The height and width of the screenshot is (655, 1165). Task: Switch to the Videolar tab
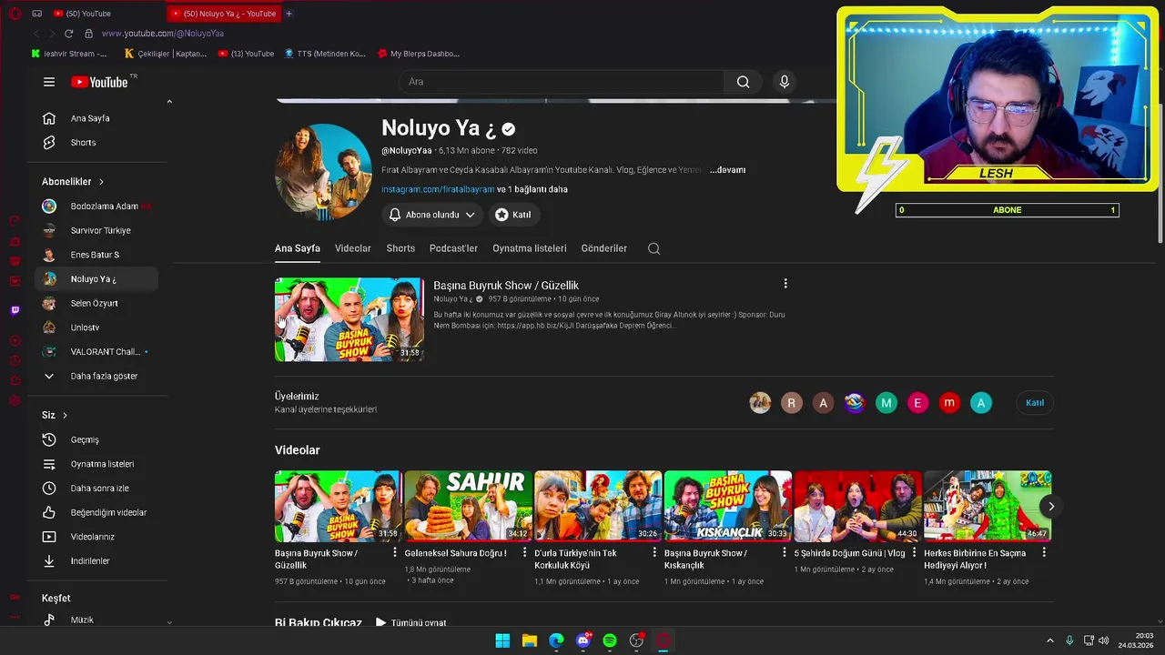click(353, 248)
